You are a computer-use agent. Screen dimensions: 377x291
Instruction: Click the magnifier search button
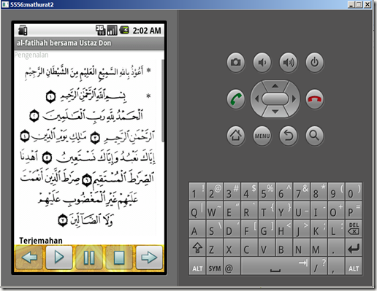pos(315,136)
